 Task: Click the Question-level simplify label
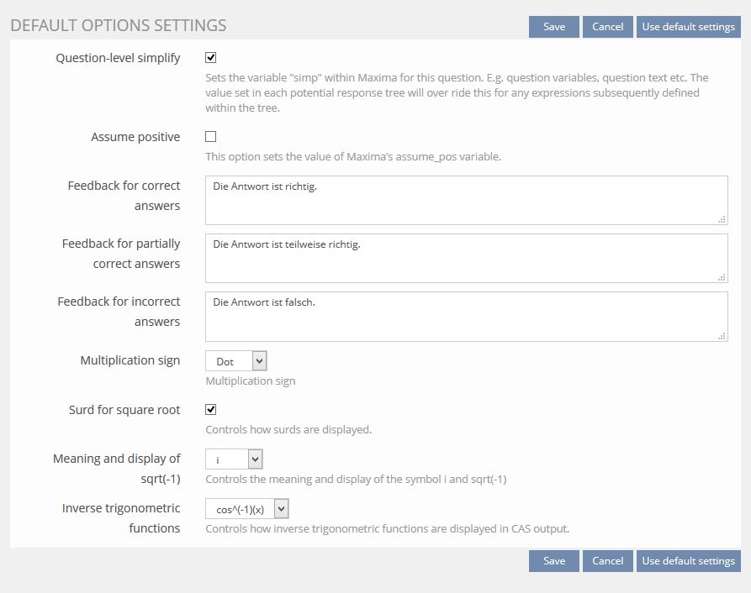[x=118, y=58]
